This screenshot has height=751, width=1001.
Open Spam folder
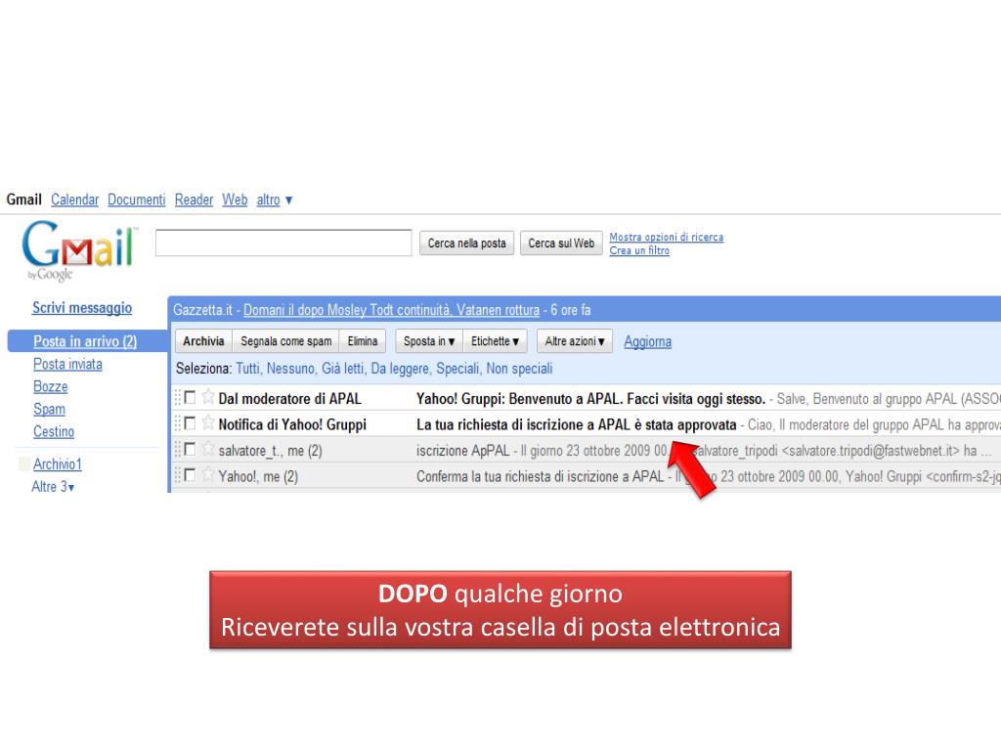[49, 409]
